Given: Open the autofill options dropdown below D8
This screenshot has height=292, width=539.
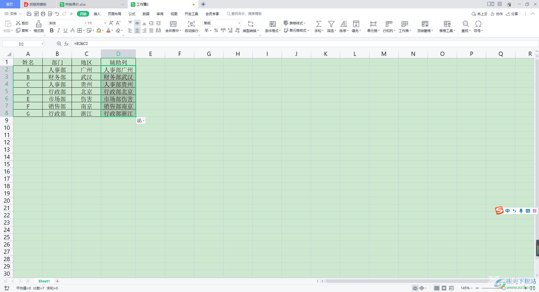Looking at the screenshot, I should 141,121.
